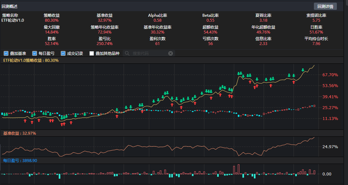Click the tallest red daily profit bar
This screenshot has height=185, width=348.
238,169
